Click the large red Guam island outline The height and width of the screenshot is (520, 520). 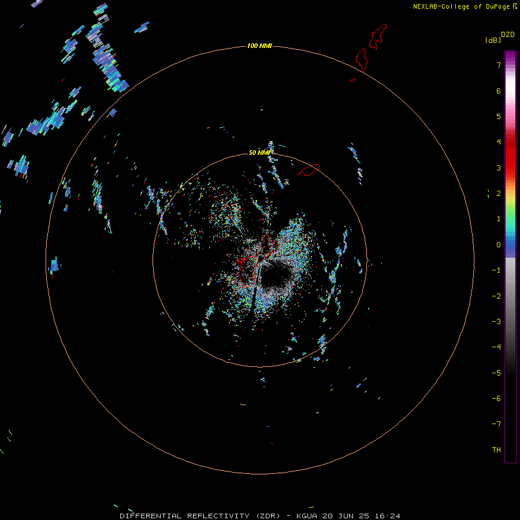coord(257,261)
